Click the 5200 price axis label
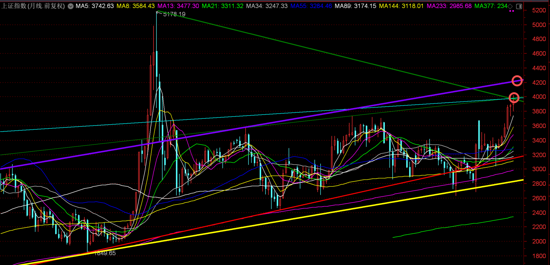Screen dimensions: 550x265 [x=539, y=10]
